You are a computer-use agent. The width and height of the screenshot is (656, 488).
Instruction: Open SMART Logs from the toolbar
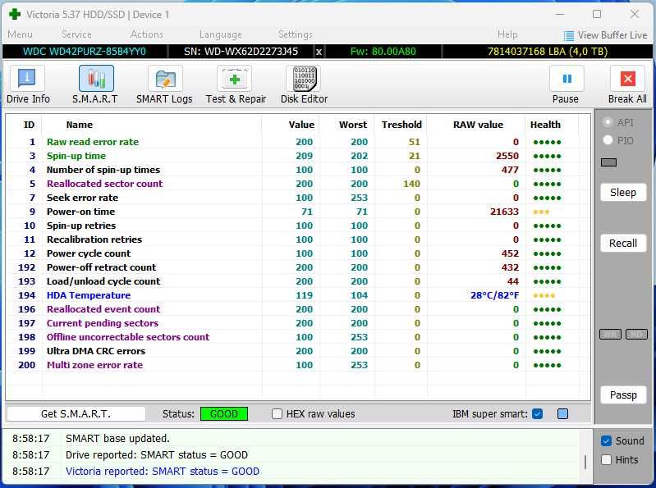(x=164, y=85)
